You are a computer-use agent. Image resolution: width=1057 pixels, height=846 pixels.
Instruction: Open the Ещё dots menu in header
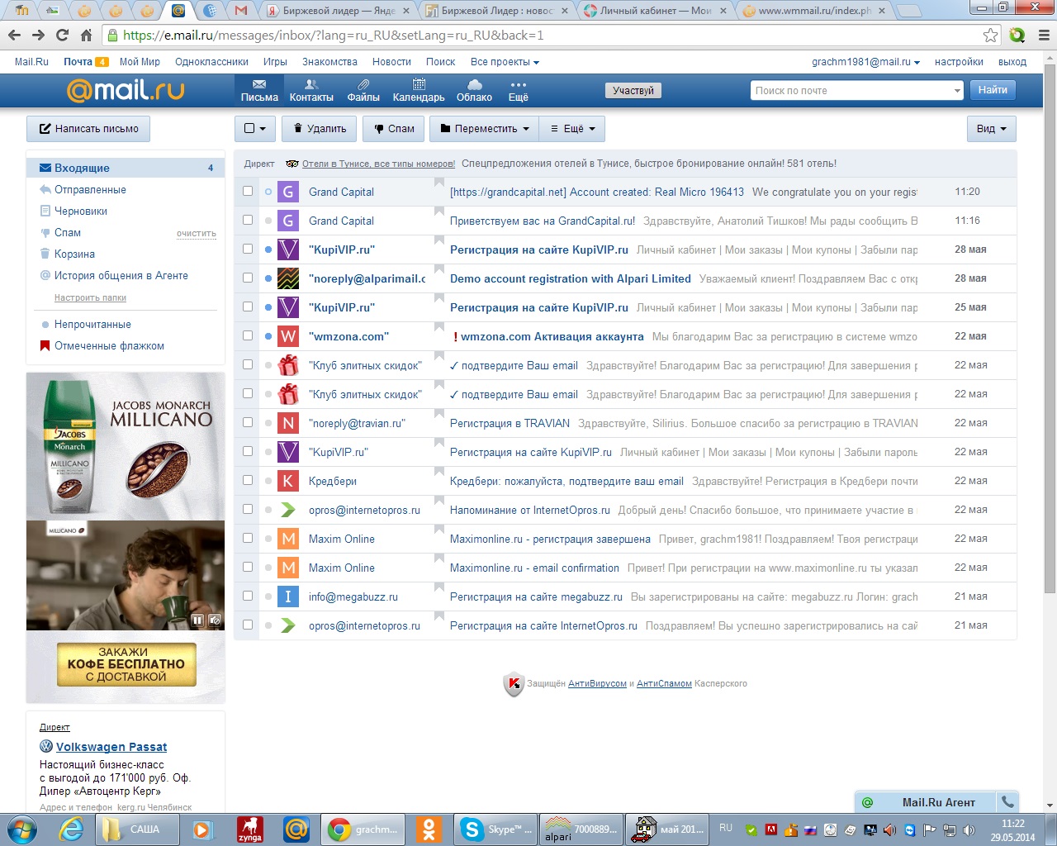click(518, 91)
